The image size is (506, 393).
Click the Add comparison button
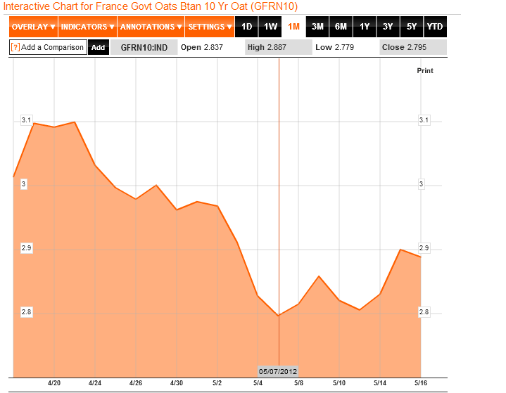click(x=99, y=48)
